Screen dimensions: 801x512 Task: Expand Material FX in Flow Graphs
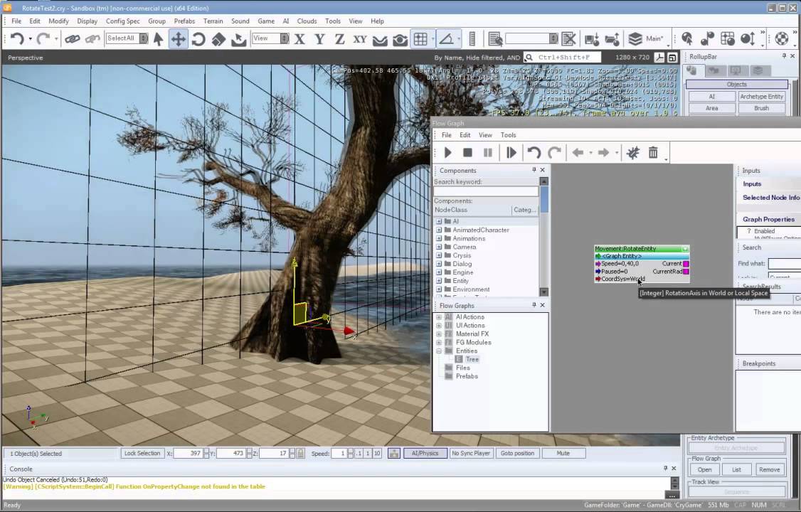click(439, 334)
